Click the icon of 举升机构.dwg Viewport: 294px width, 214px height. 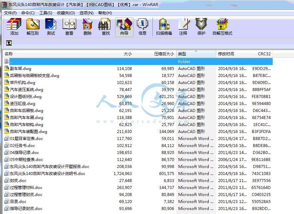[7, 82]
